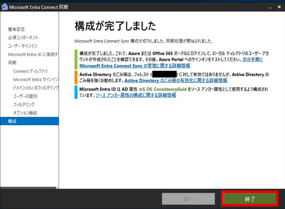
Task: Close the Entra Connect wizard window
Action: pyautogui.click(x=278, y=7)
